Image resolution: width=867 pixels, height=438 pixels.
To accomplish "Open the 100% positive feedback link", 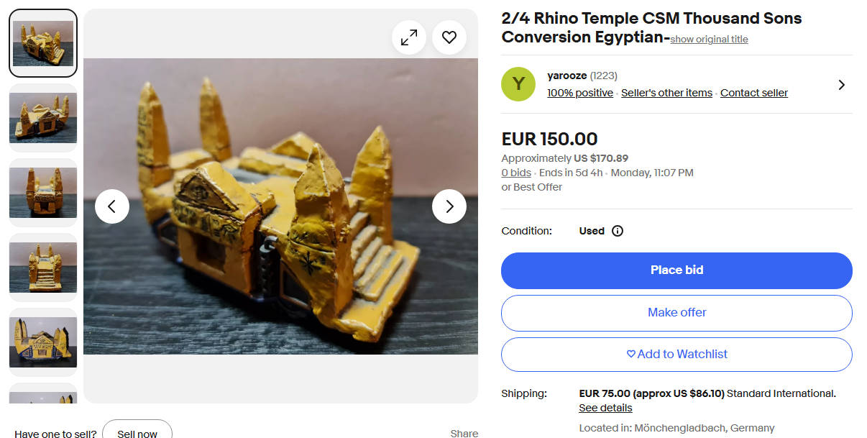I will click(580, 93).
